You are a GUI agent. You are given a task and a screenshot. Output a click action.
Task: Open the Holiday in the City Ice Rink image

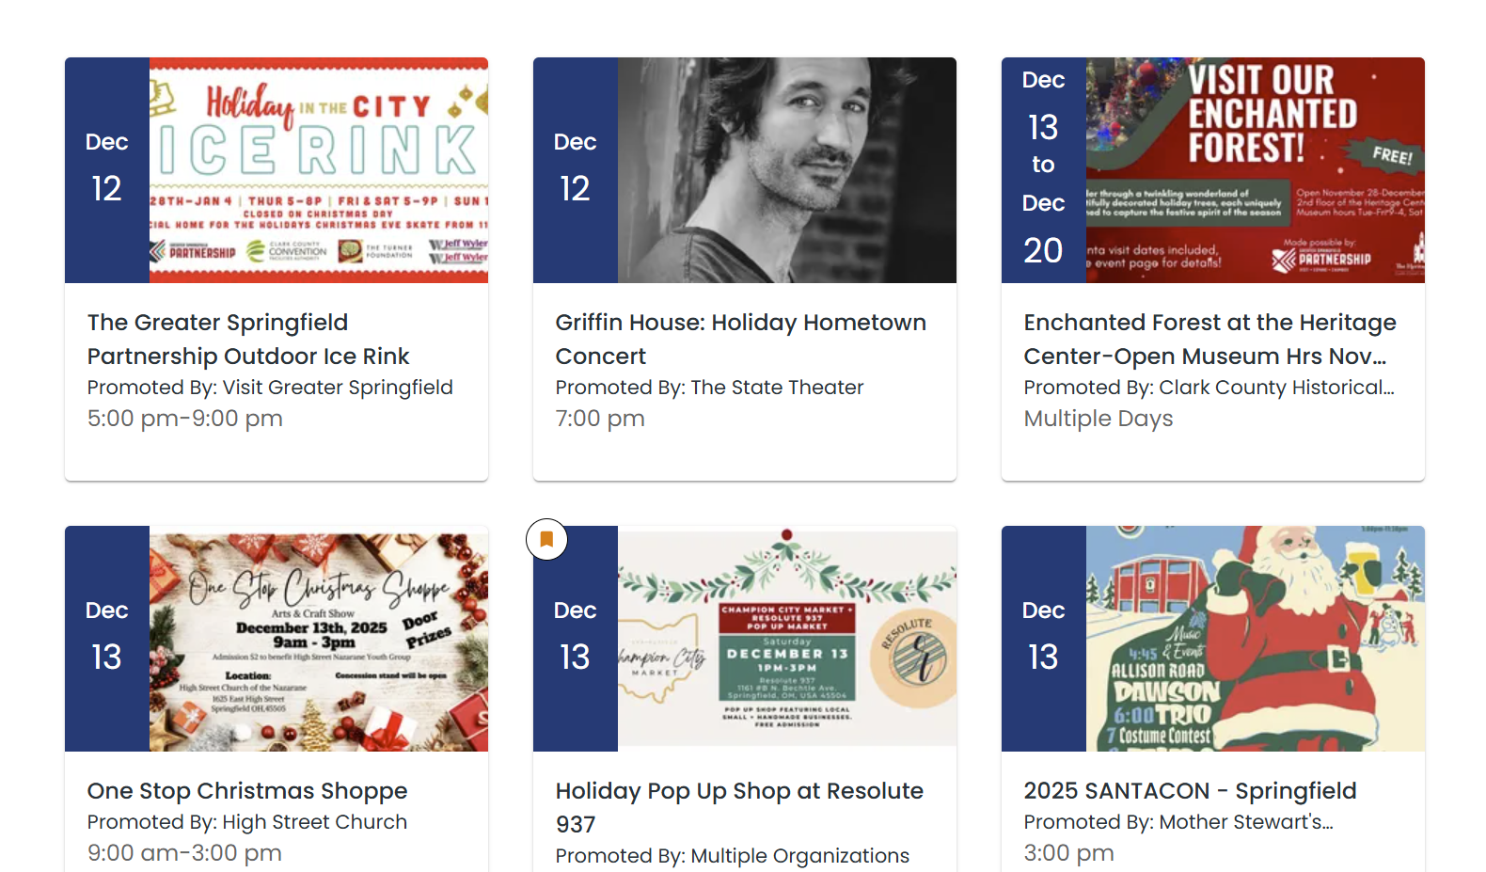pyautogui.click(x=318, y=170)
